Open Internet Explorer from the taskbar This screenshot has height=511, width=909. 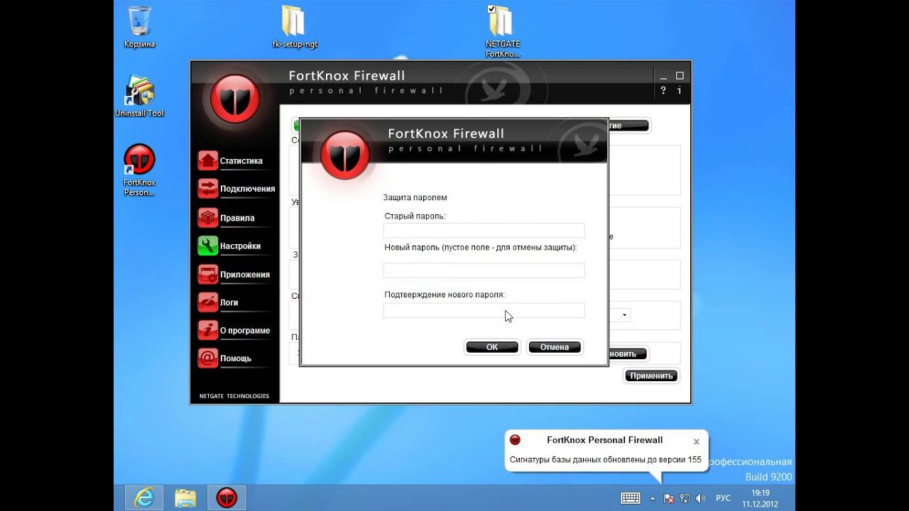[144, 498]
